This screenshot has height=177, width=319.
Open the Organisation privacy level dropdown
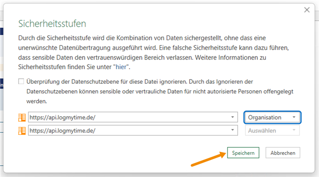(272, 117)
